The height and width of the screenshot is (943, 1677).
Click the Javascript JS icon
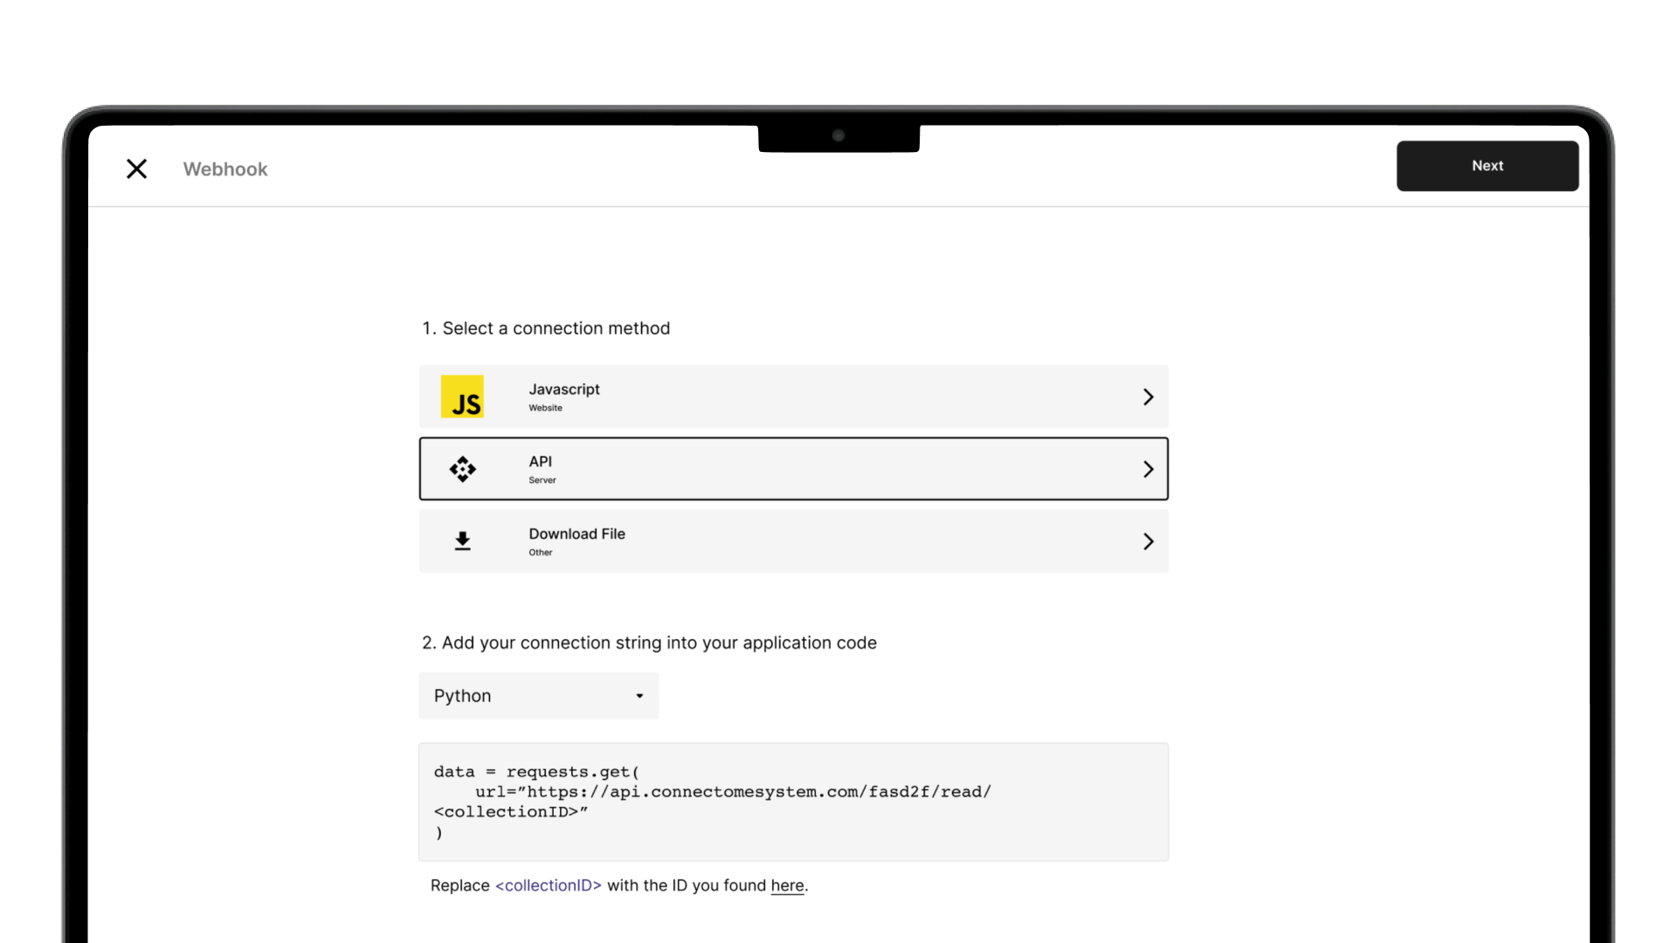click(462, 396)
